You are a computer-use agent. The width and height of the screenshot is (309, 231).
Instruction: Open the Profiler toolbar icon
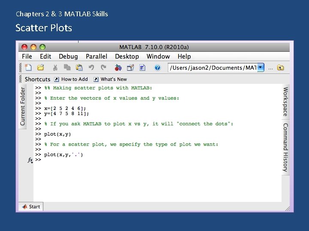pyautogui.click(x=142, y=68)
